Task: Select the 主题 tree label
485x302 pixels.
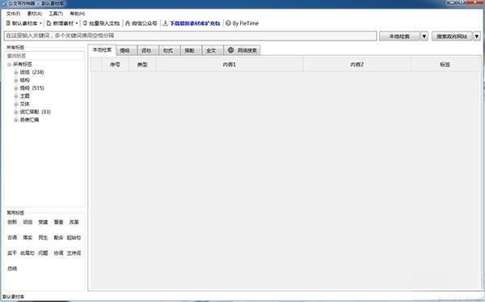Action: pos(25,96)
